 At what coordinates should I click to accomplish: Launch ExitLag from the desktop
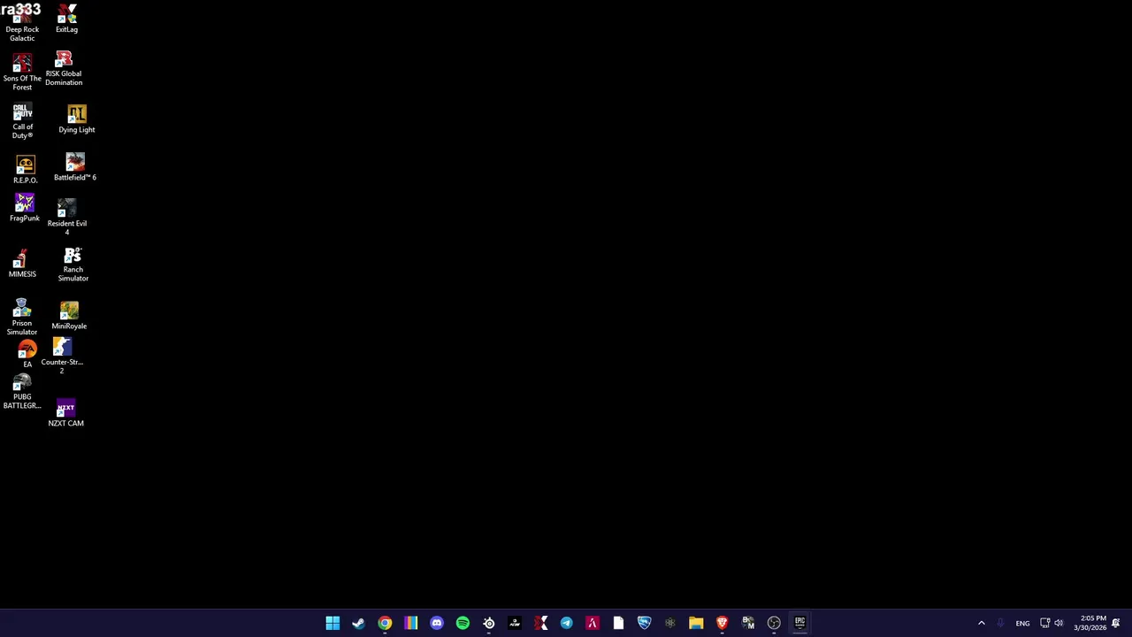pyautogui.click(x=66, y=19)
